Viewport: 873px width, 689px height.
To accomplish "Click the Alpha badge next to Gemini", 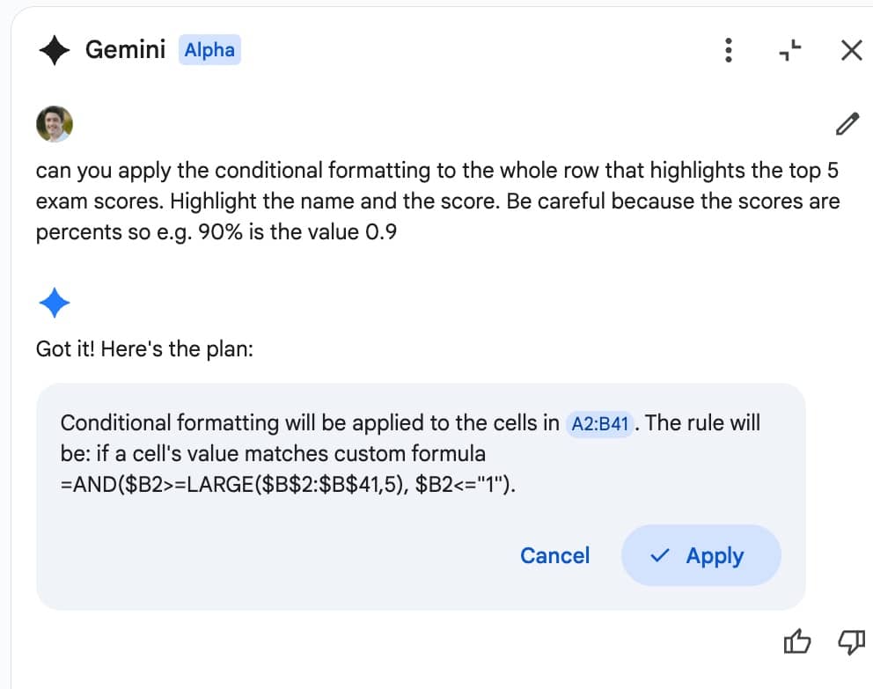I will tap(209, 50).
